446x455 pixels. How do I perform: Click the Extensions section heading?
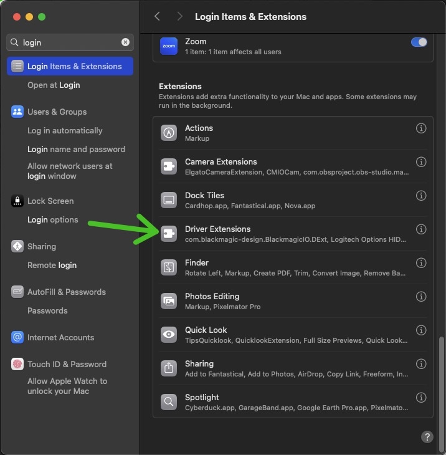pyautogui.click(x=180, y=86)
